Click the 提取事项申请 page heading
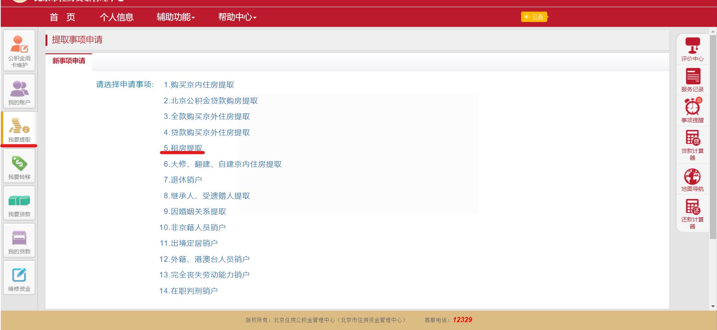The height and width of the screenshot is (330, 717). [77, 40]
